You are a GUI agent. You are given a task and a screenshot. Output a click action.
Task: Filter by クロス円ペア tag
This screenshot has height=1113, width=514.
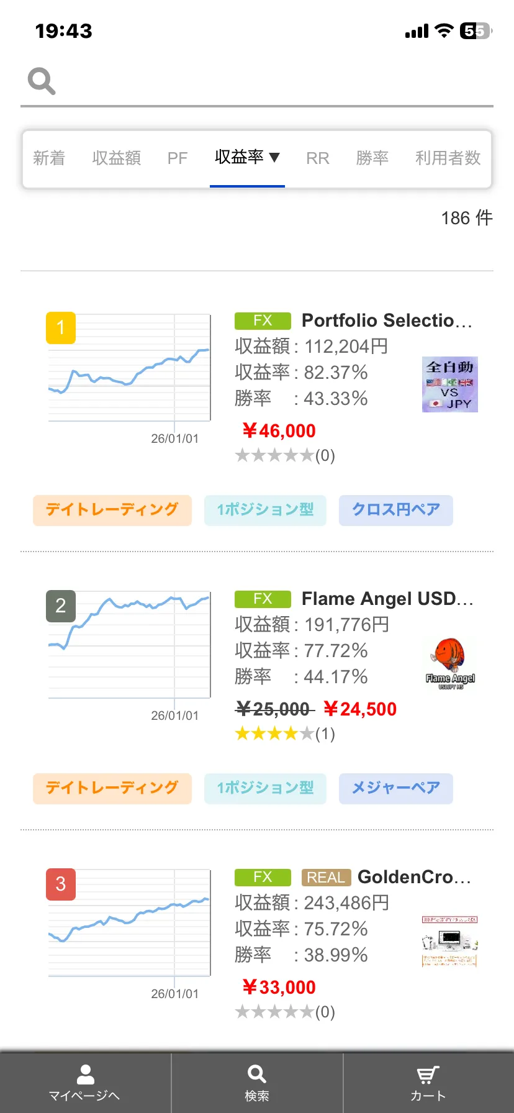[x=395, y=510]
